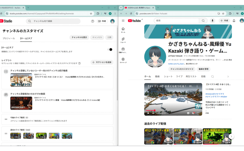Click drag handle of the 過去のライブ配信 (360) section
Image resolution: width=244 pixels, height=151 pixels.
(x=6, y=134)
